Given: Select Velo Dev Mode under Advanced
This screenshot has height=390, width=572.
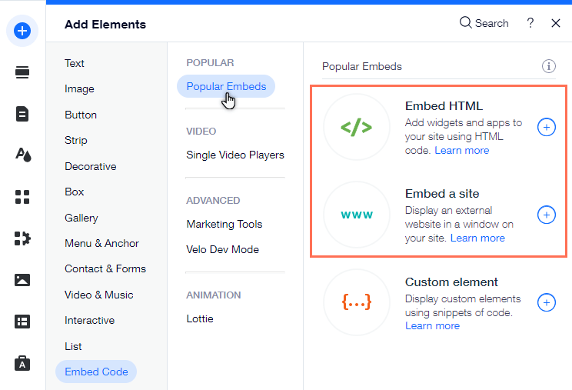Looking at the screenshot, I should pos(222,249).
